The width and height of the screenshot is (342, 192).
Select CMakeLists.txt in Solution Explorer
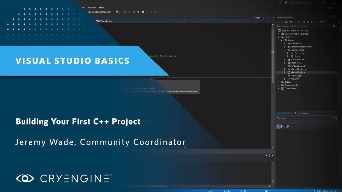pyautogui.click(x=298, y=66)
